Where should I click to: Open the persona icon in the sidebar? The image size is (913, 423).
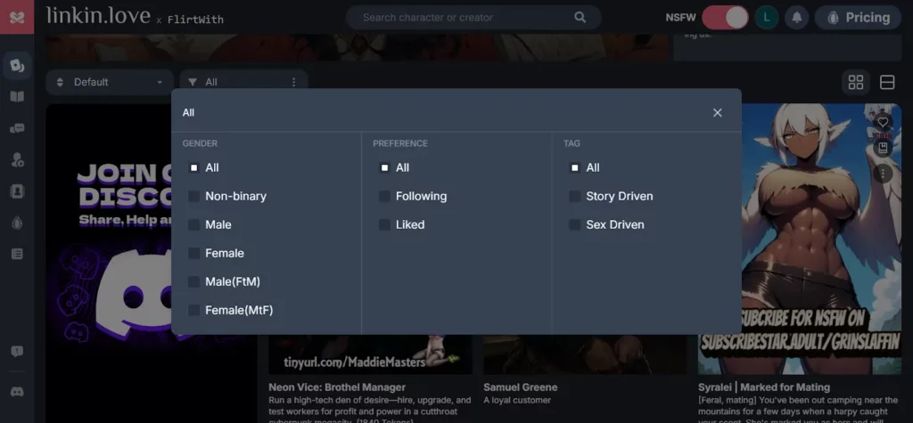point(17,160)
